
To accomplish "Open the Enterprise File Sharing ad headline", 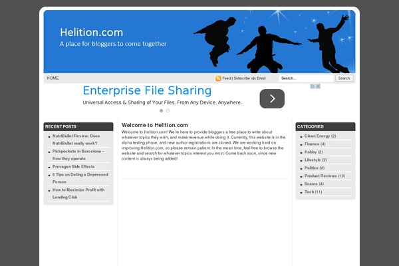I will (x=147, y=90).
